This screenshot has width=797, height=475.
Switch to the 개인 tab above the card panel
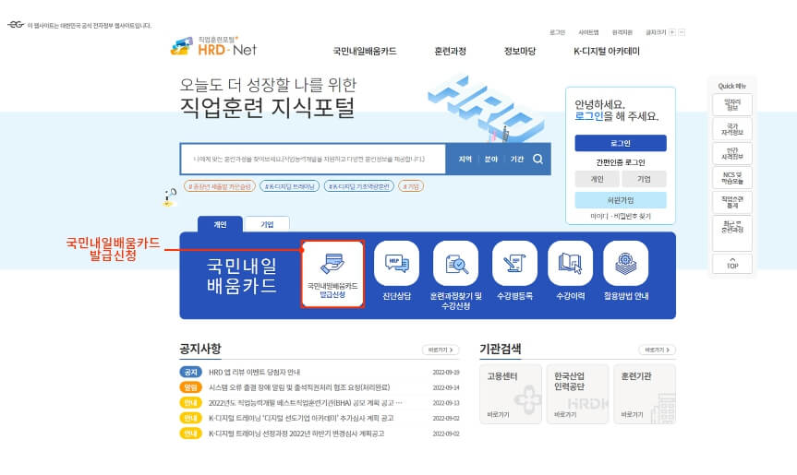click(x=220, y=224)
